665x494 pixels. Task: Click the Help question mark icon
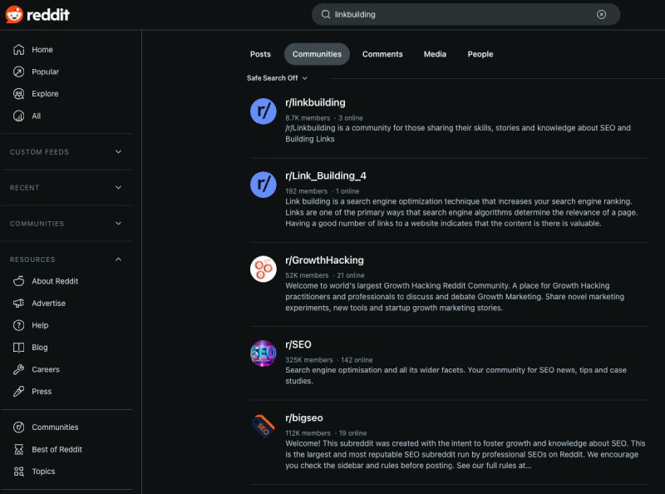18,325
